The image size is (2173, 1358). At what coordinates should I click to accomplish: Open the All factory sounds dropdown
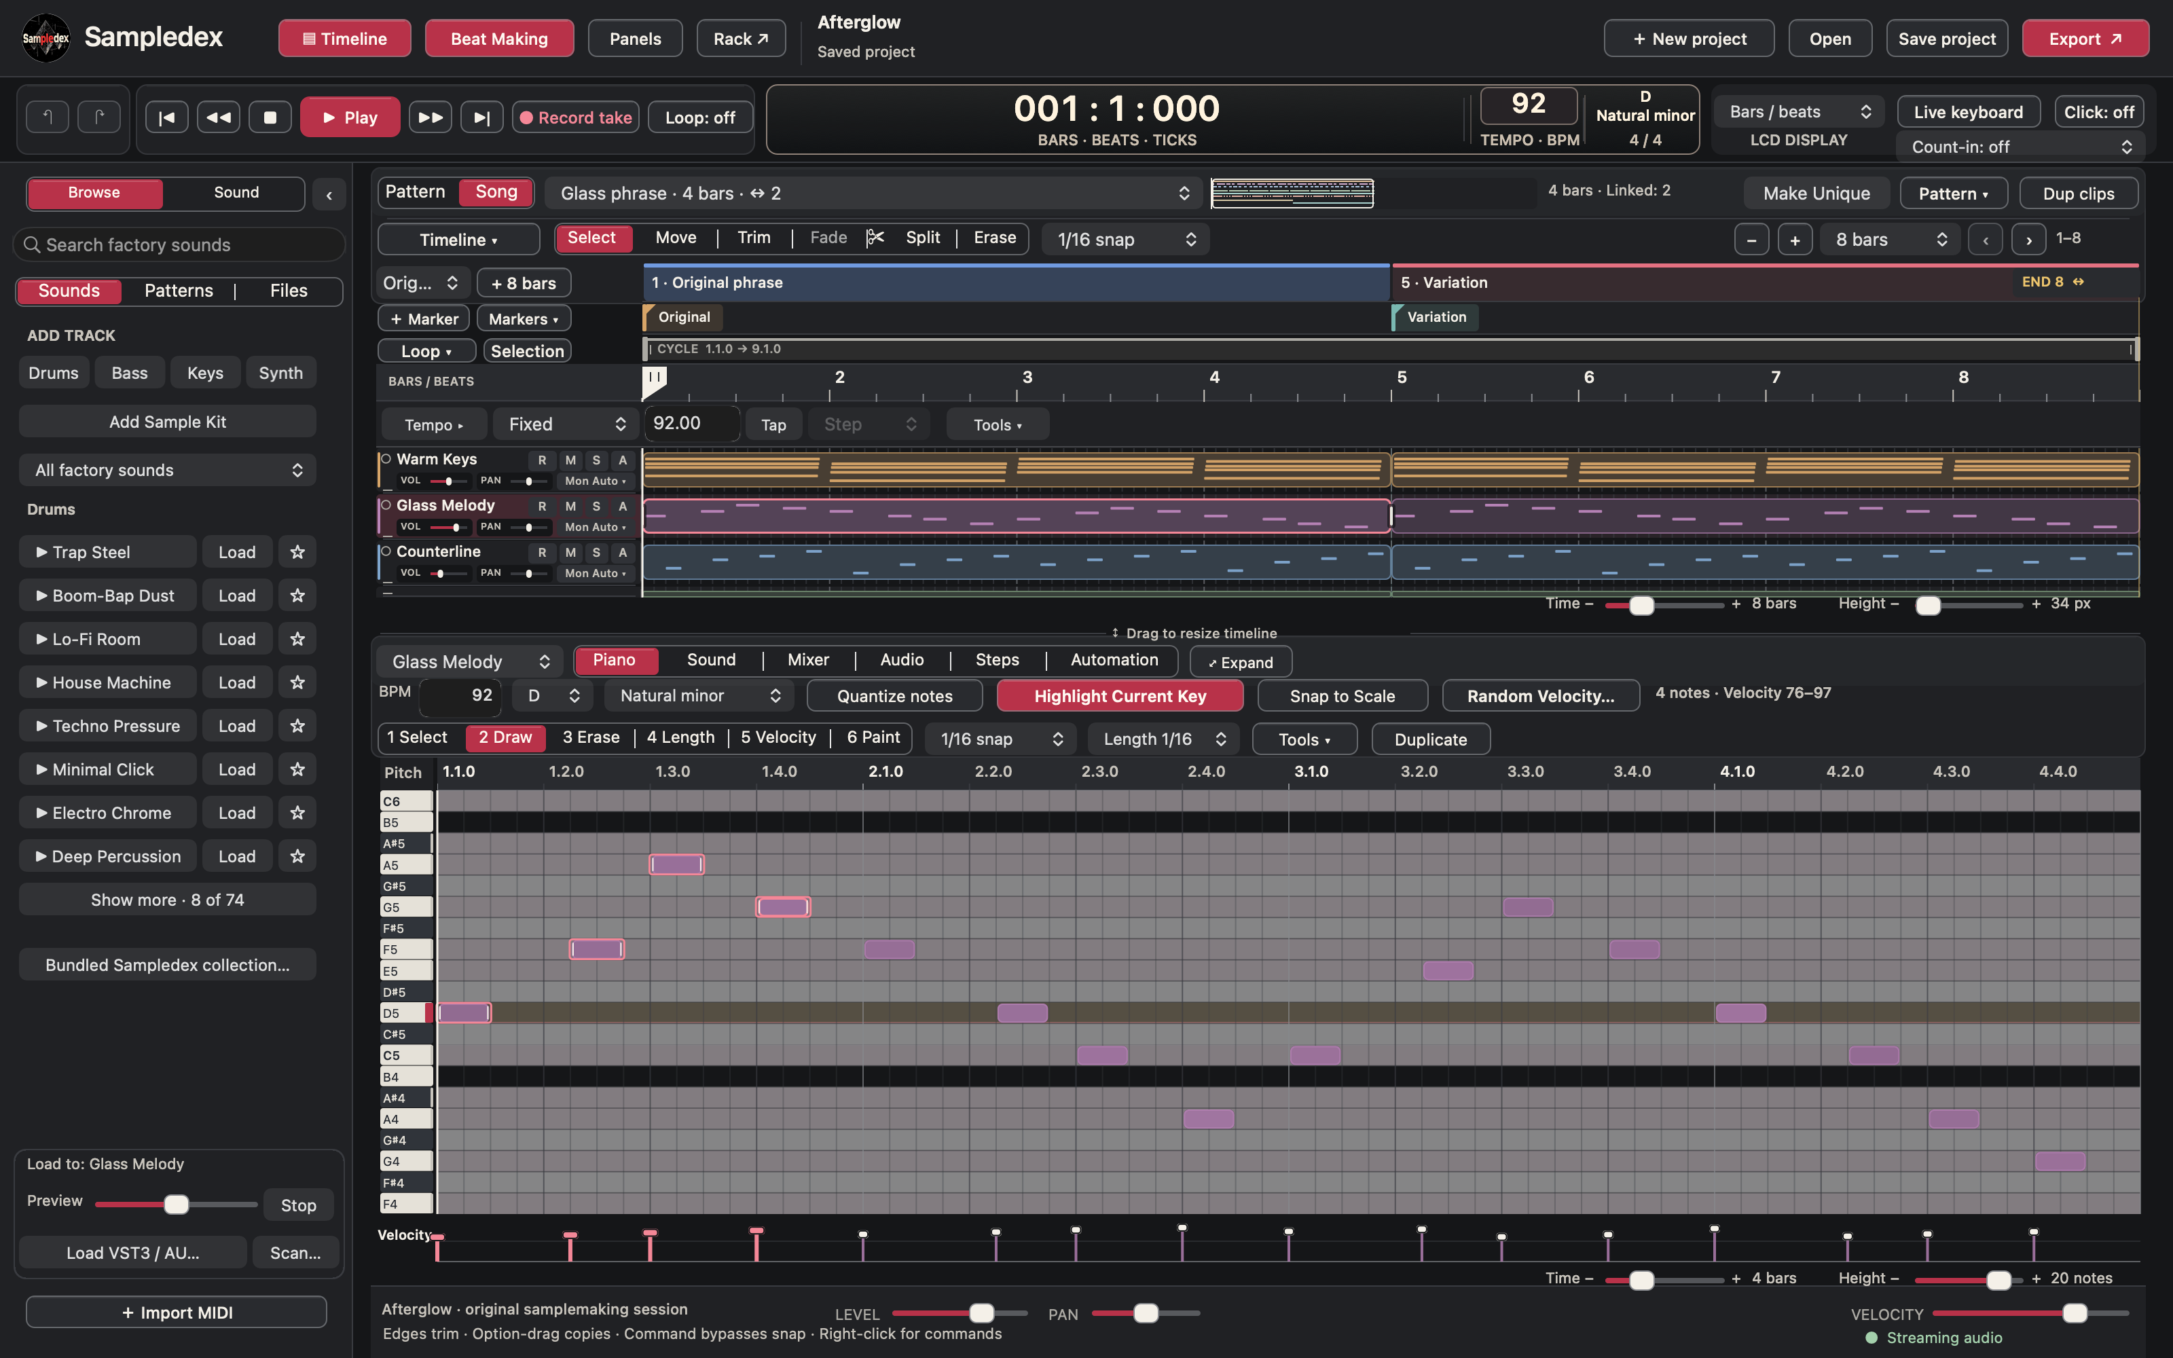[x=168, y=470]
